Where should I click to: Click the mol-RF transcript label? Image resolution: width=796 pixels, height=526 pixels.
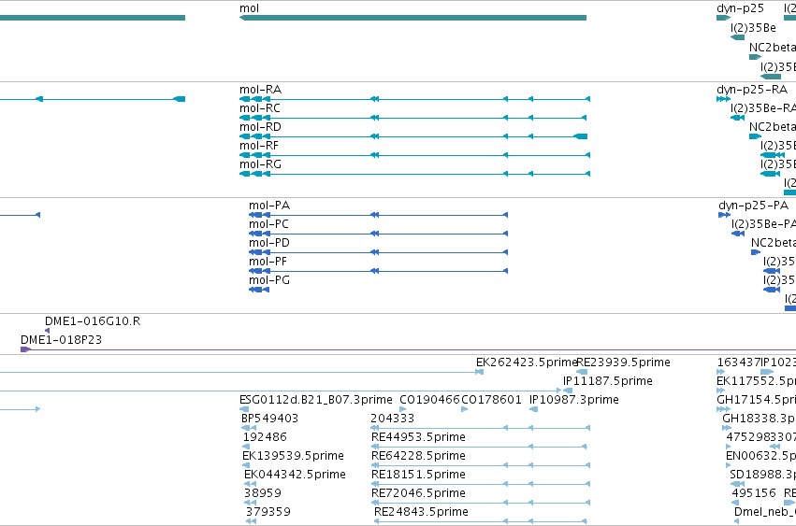point(259,146)
